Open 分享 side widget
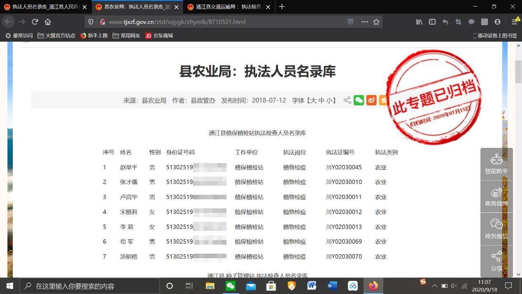The height and width of the screenshot is (294, 522). 496,261
